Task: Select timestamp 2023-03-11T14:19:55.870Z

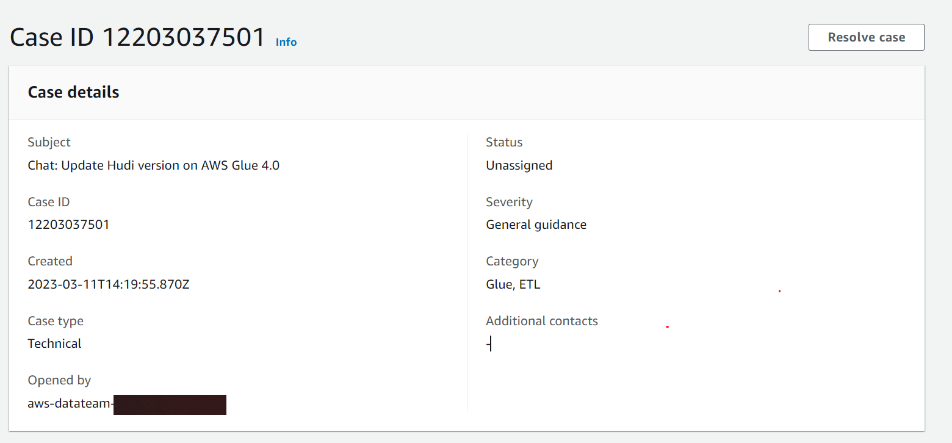Action: (x=109, y=284)
